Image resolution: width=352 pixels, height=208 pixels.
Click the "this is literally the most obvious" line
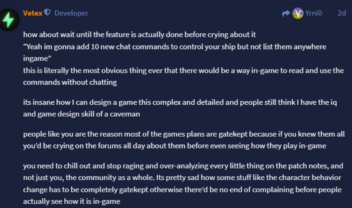184,70
